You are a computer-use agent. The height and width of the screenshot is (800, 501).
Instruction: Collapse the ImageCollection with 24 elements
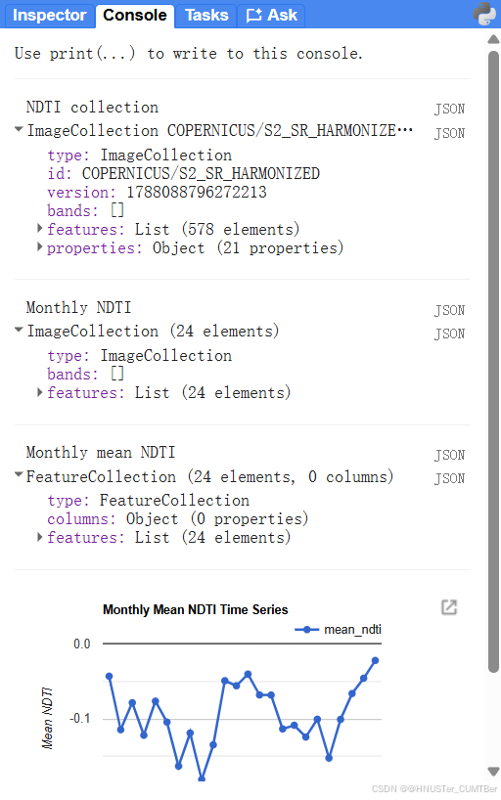point(19,331)
